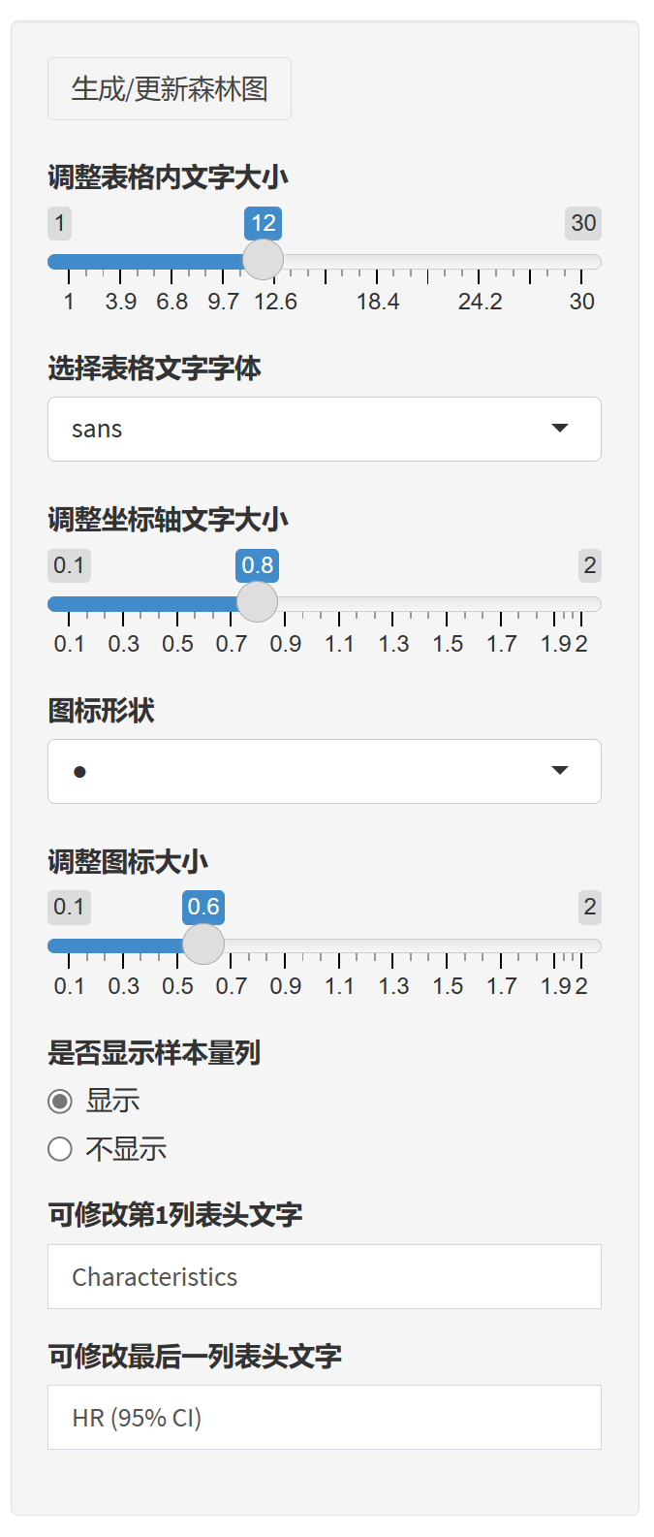Click the Characteristics header text field
This screenshot has height=1537, width=654.
tap(324, 1277)
